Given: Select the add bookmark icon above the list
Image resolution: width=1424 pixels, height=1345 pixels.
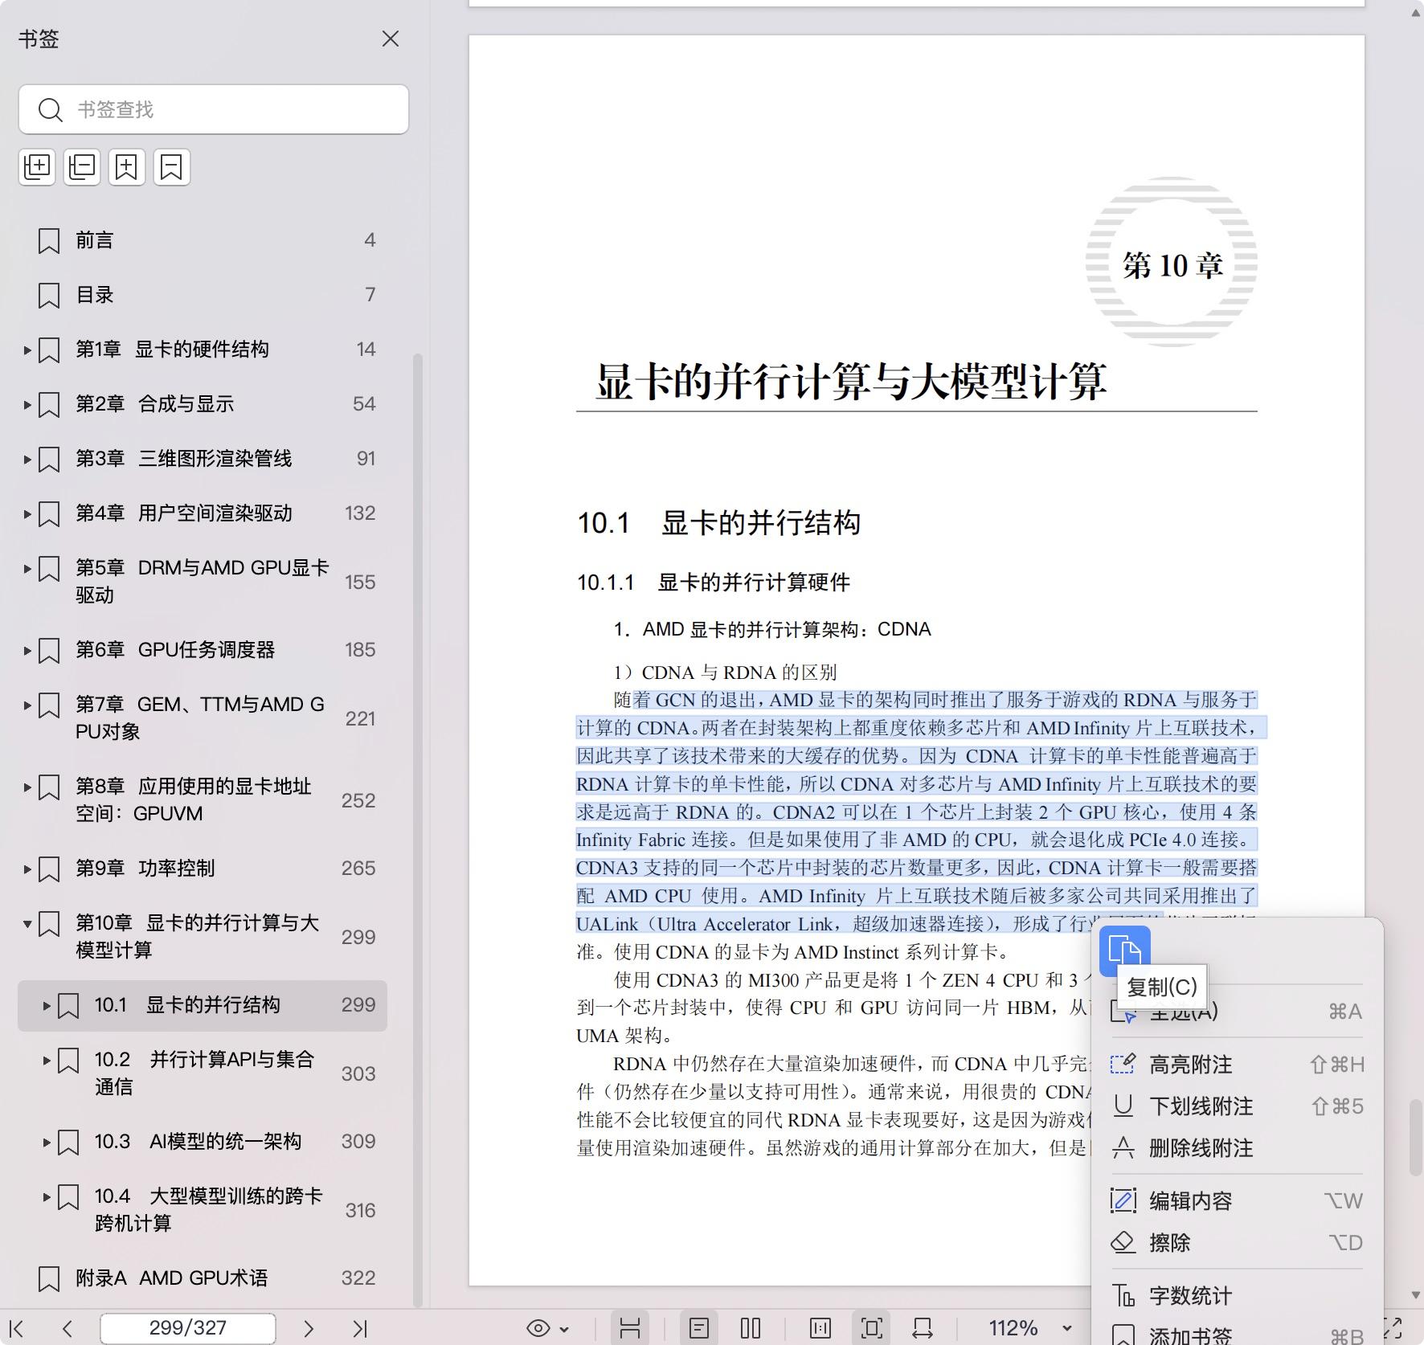Looking at the screenshot, I should (126, 167).
